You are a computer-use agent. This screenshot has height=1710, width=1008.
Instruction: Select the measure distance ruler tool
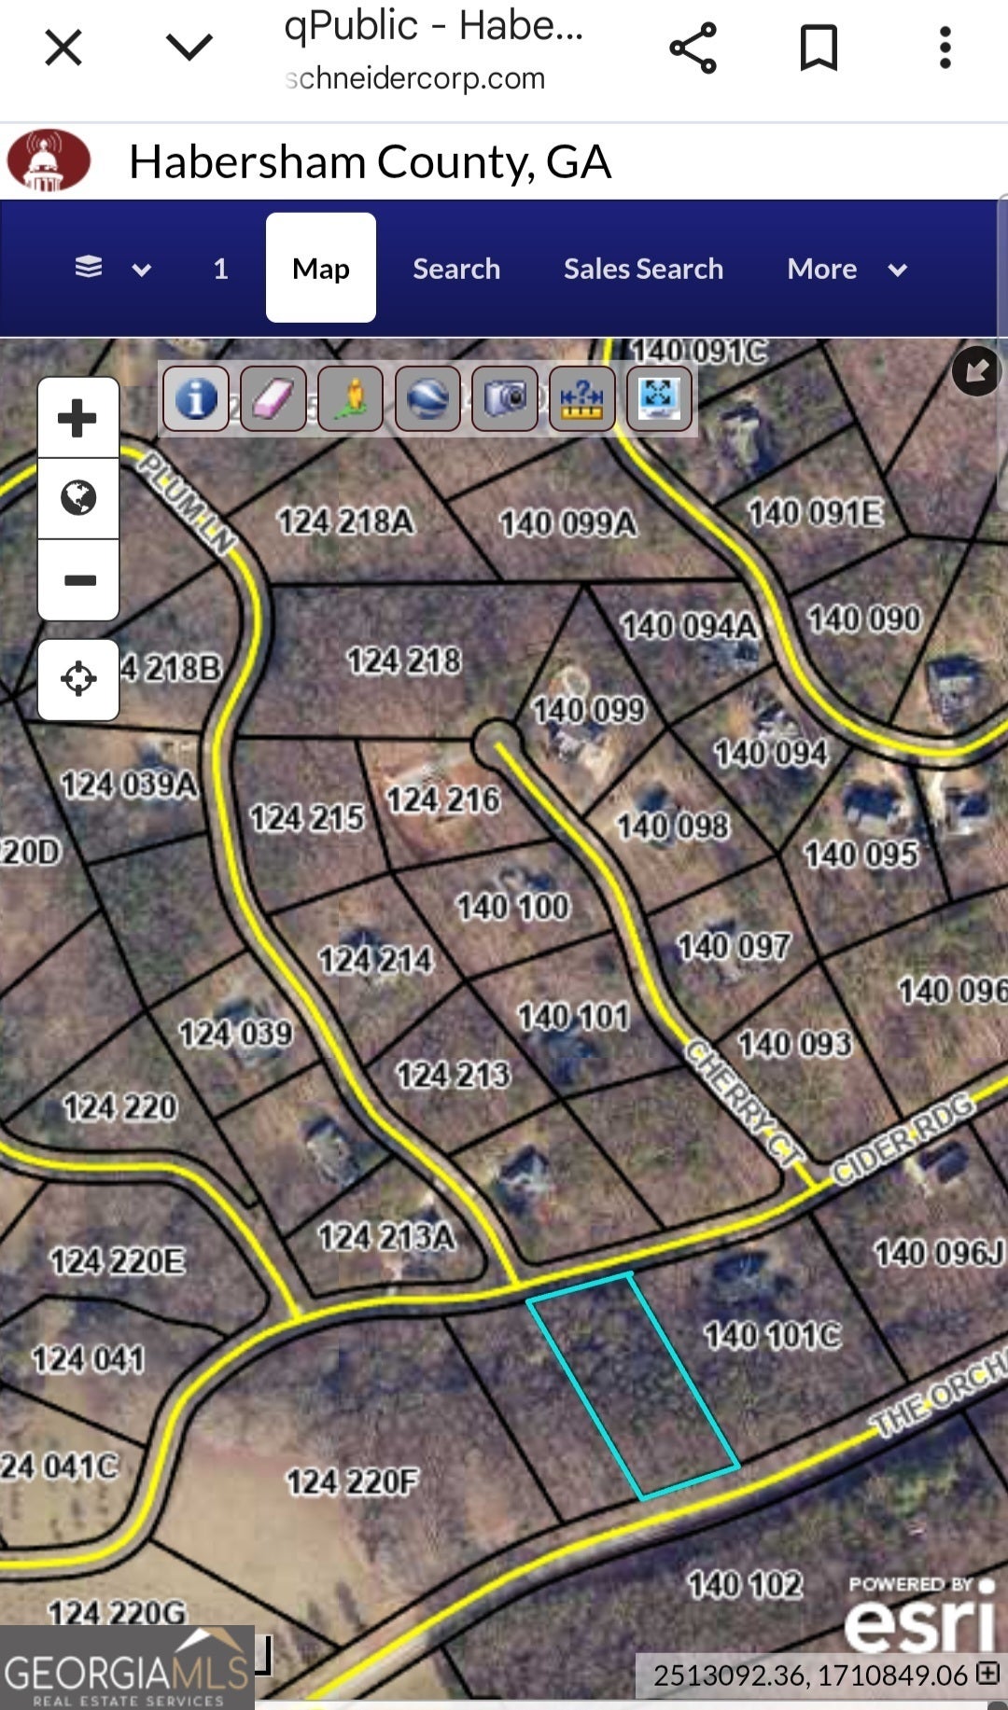point(582,399)
